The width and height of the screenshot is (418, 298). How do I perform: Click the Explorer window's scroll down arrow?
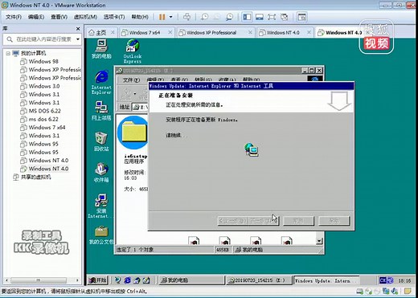[319, 241]
